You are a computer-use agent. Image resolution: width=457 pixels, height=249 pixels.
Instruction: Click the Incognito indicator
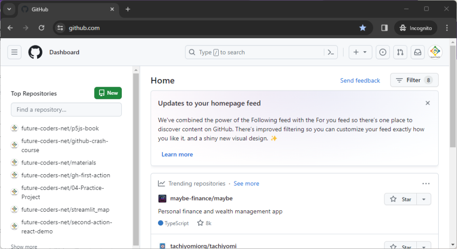pos(415,28)
